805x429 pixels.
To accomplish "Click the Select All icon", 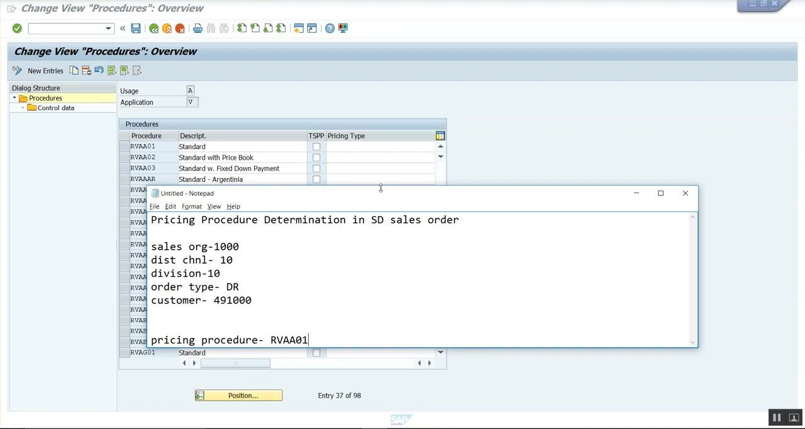I will click(x=112, y=70).
